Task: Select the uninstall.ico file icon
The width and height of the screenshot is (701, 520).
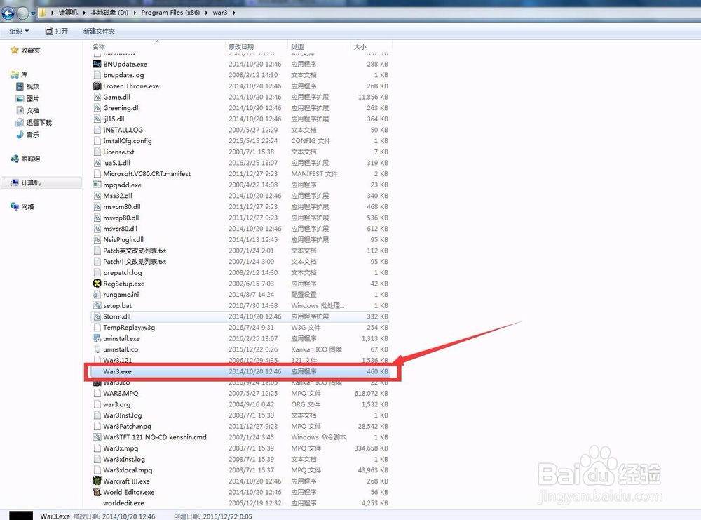Action: (x=97, y=349)
